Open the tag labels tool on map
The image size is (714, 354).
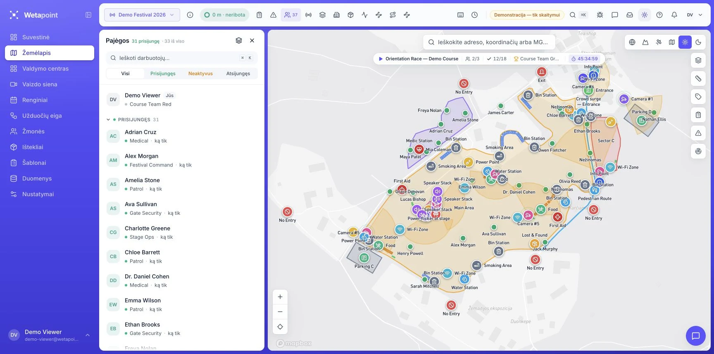click(x=698, y=97)
